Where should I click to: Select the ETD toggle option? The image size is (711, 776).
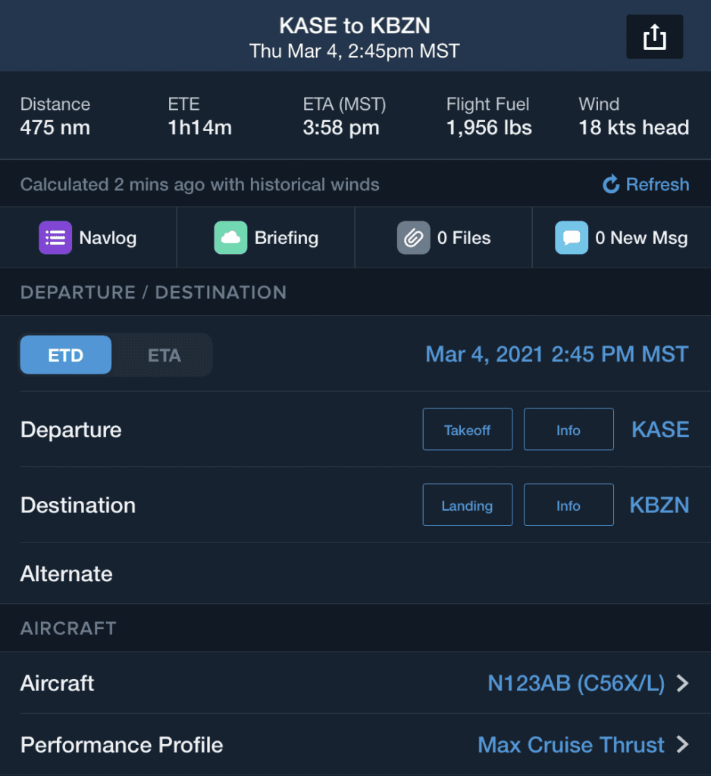pos(66,355)
